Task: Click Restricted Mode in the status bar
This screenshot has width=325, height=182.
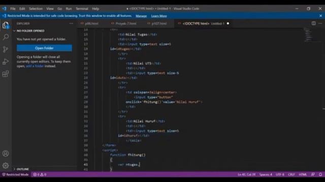Action: point(15,174)
